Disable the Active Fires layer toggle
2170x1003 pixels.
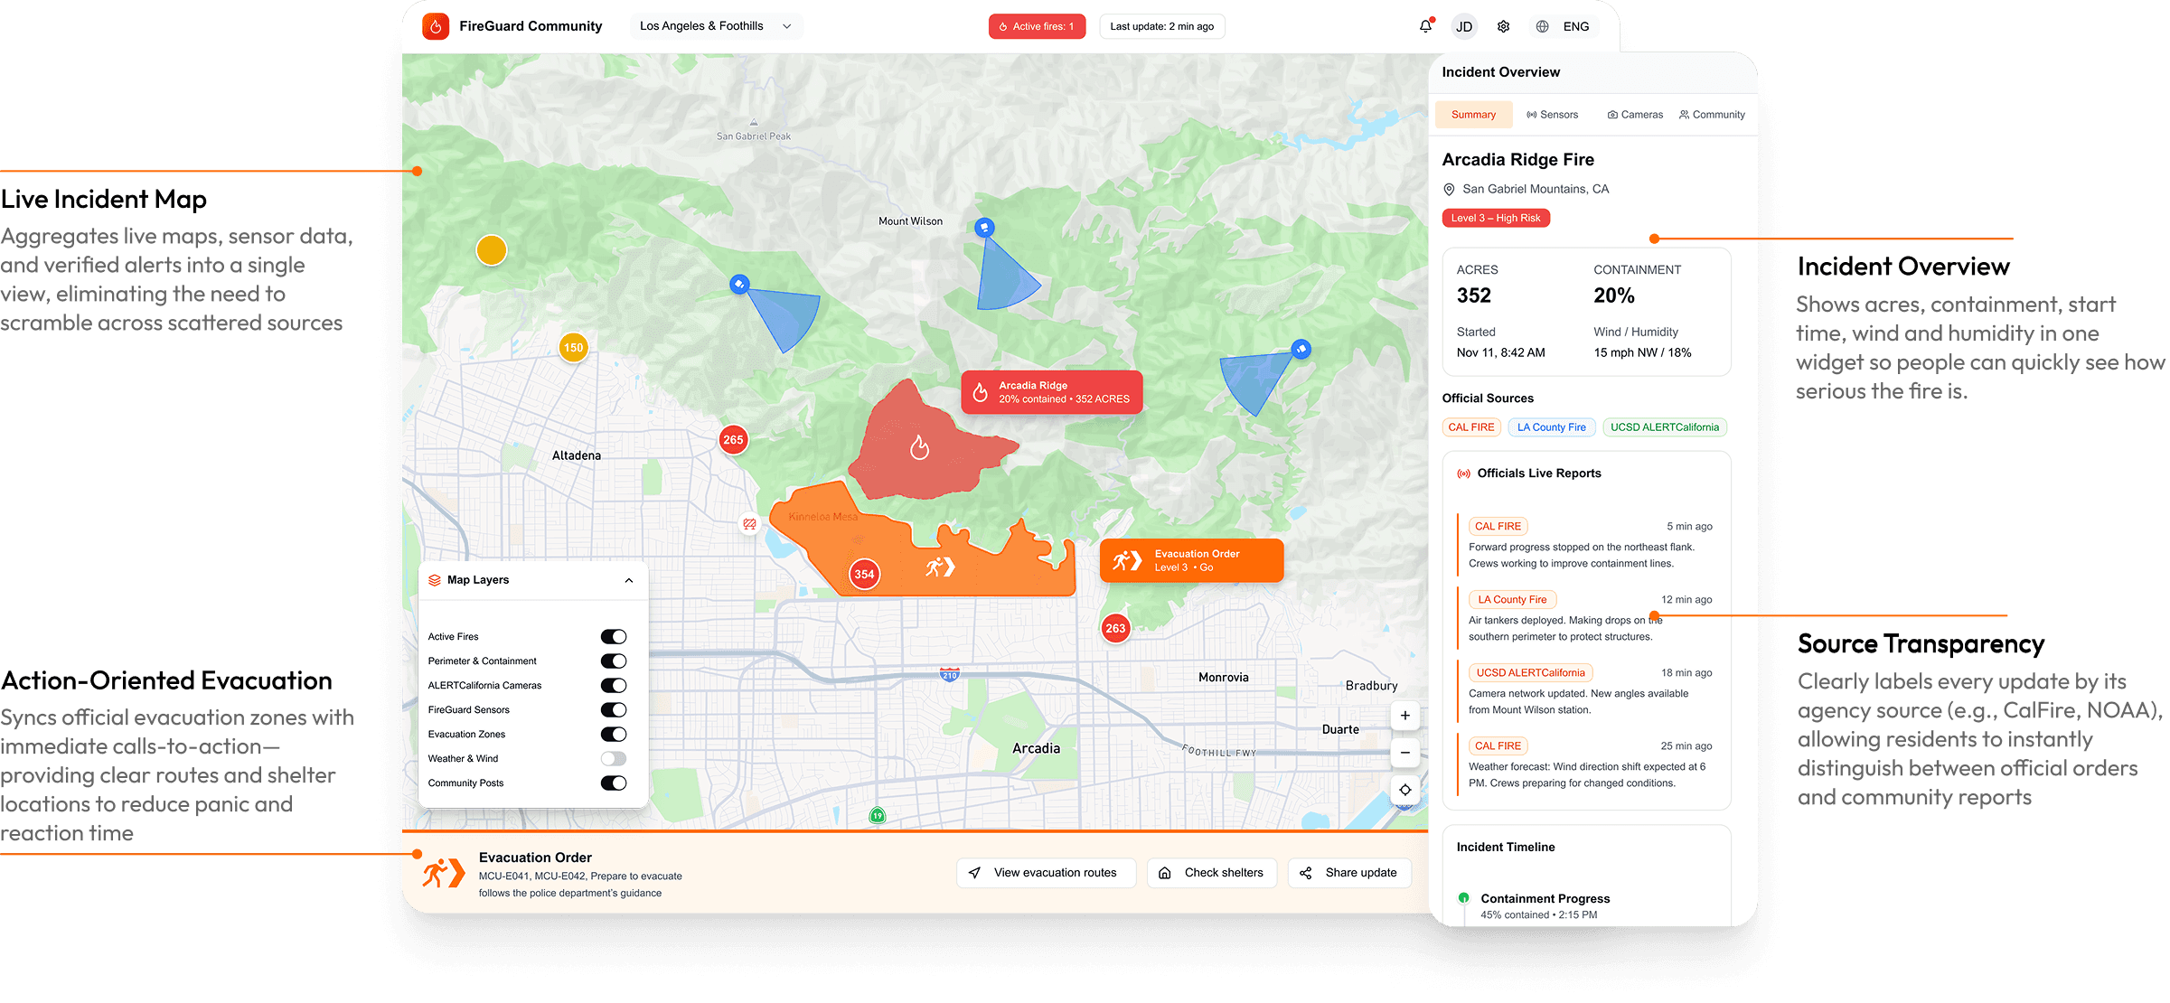(x=613, y=637)
